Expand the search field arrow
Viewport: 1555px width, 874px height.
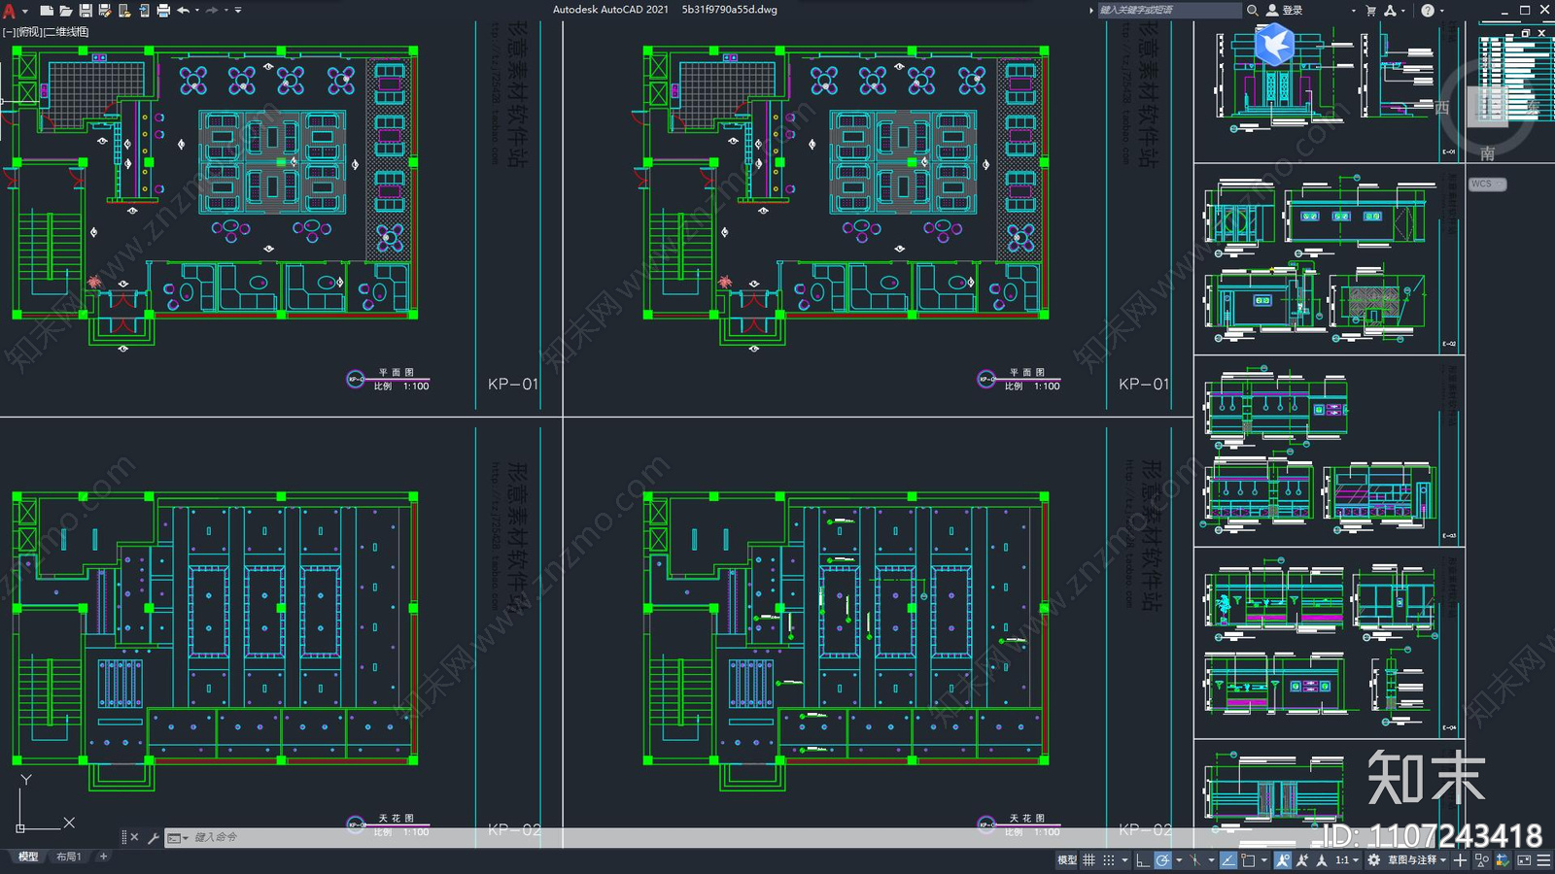[1090, 11]
